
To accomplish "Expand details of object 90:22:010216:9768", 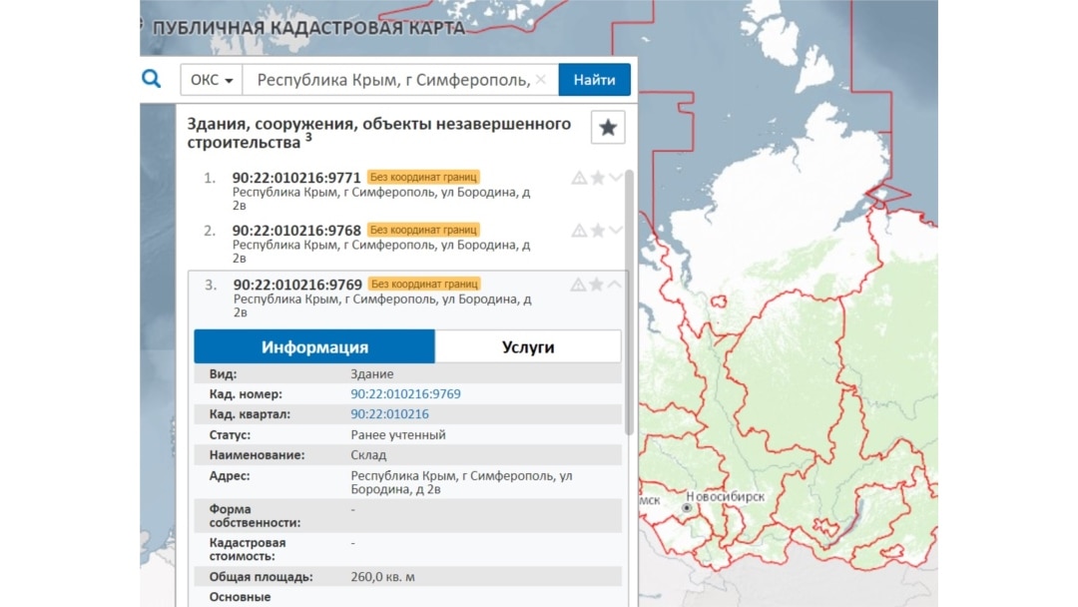I will click(616, 231).
